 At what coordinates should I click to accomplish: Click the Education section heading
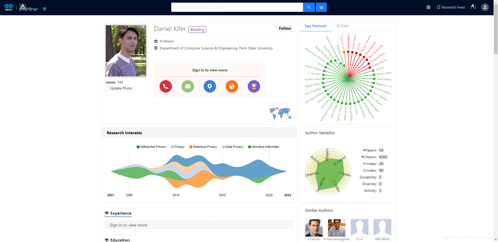pos(120,240)
